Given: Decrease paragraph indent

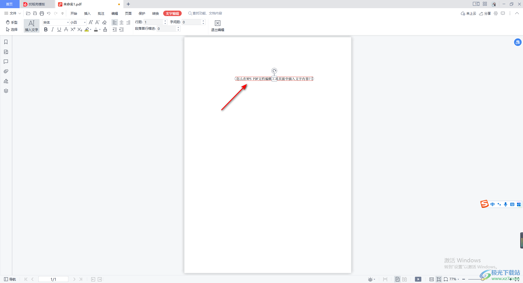Looking at the screenshot, I should pos(121,29).
